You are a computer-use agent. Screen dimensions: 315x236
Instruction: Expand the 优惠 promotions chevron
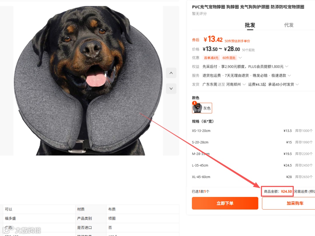(x=240, y=58)
